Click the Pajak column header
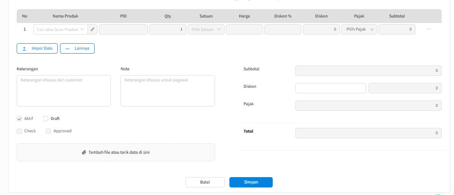The image size is (454, 195). 359,16
